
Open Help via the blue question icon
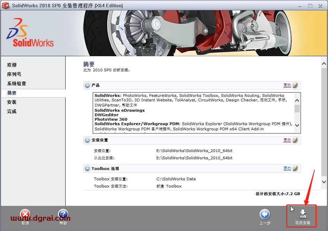(63, 214)
